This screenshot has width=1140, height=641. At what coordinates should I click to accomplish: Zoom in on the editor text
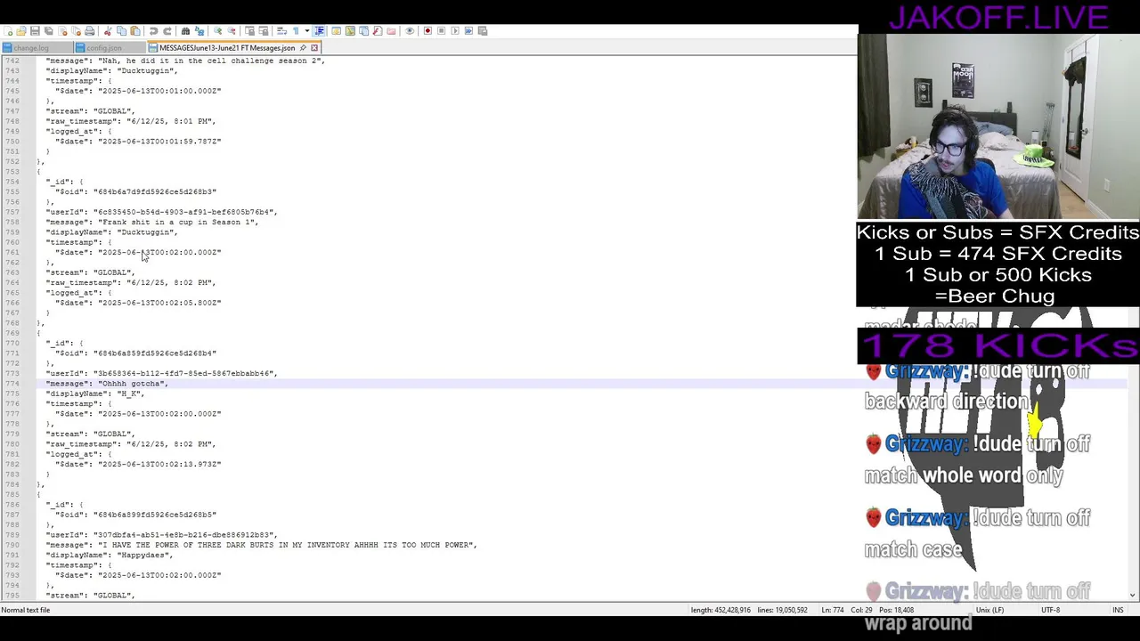coord(217,30)
